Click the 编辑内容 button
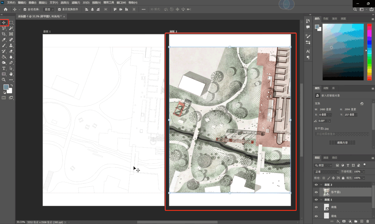 click(342, 143)
